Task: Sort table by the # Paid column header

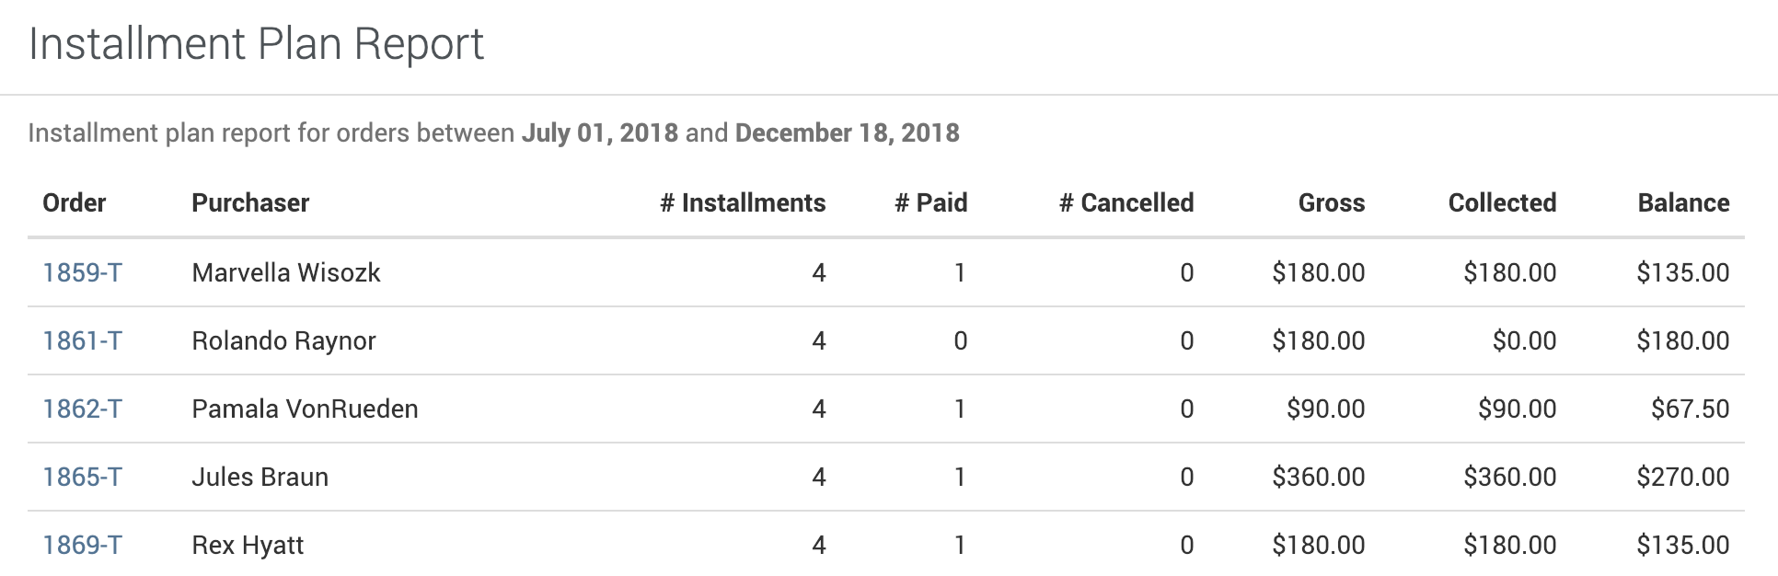Action: (932, 202)
